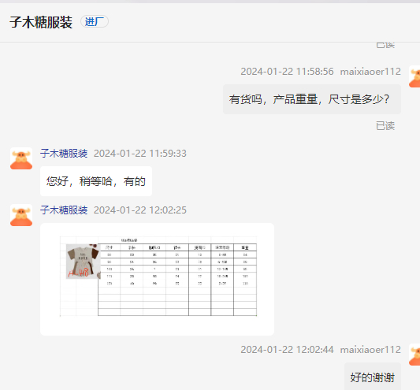Click the timestamp 2024-01-22 12:02:44
This screenshot has height=390, width=420.
click(x=287, y=350)
